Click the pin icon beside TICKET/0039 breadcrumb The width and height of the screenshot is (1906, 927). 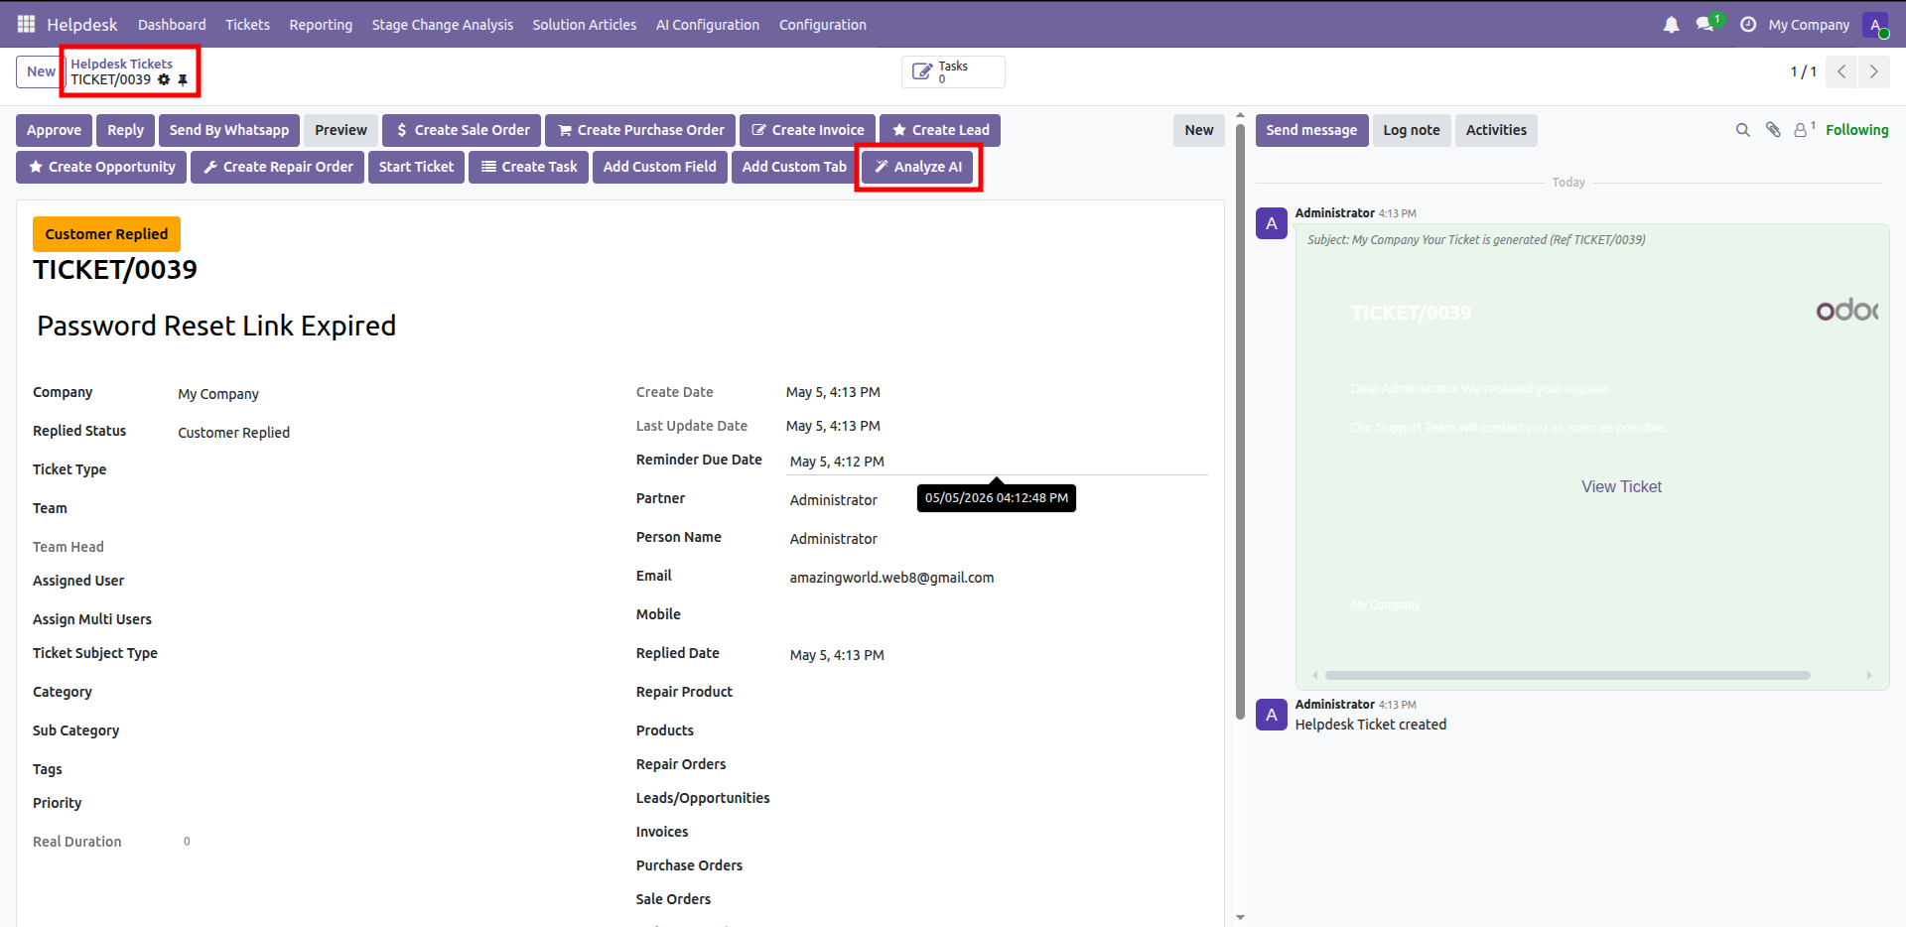coord(183,79)
